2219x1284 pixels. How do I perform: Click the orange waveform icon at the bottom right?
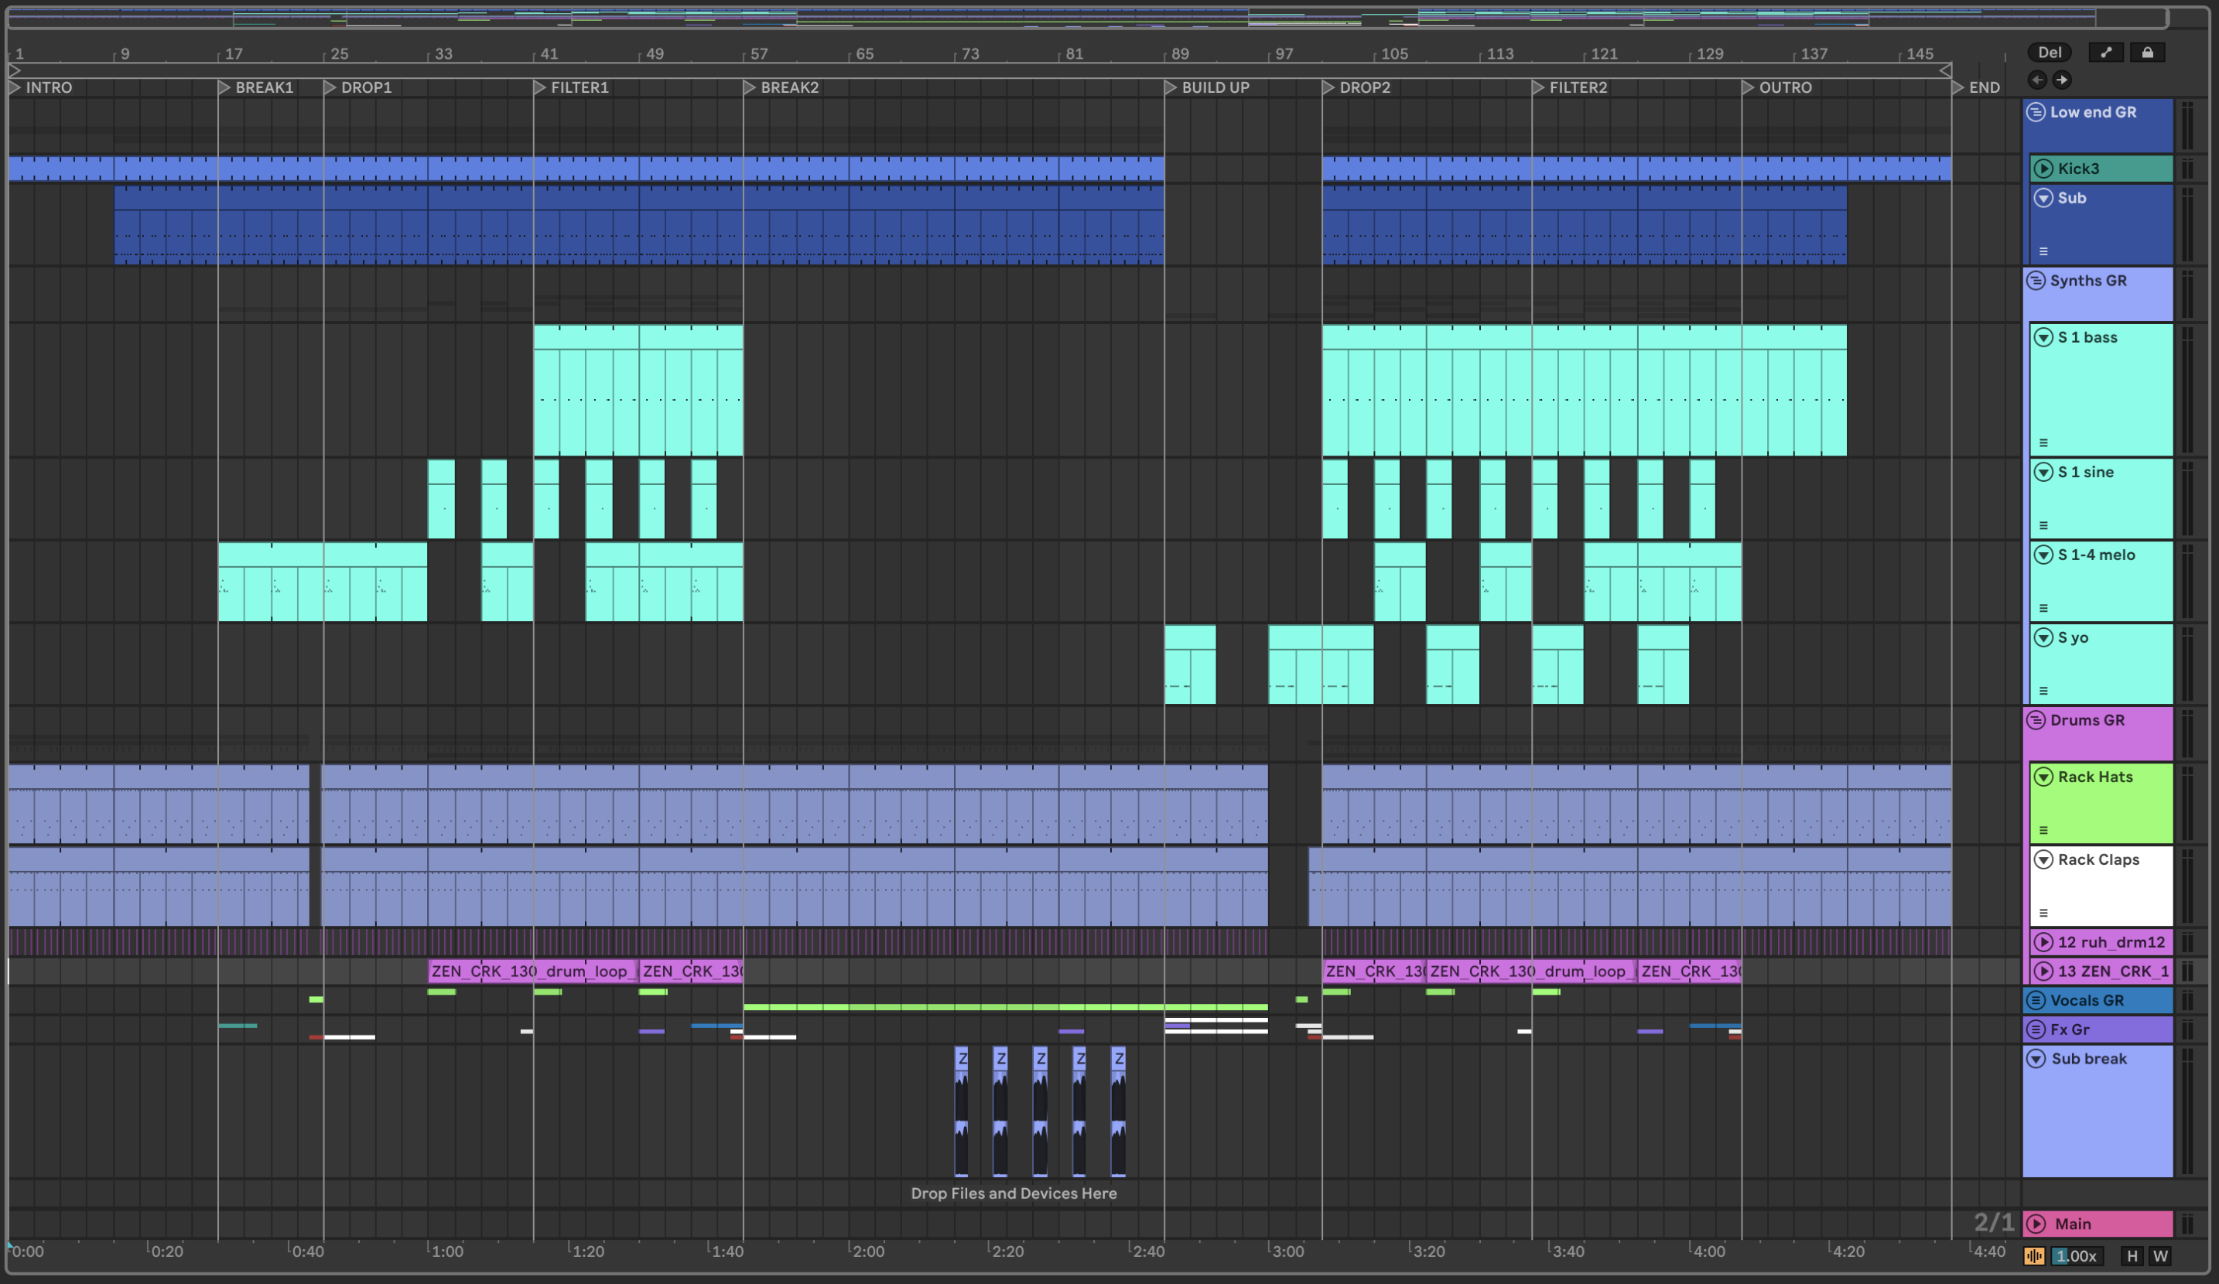[x=2034, y=1256]
